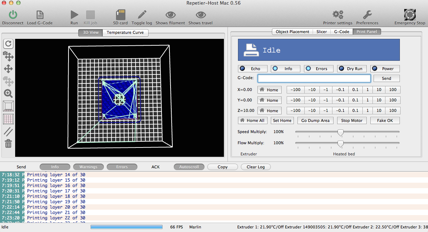
Task: Switch to top grid view icon
Action: 8,119
